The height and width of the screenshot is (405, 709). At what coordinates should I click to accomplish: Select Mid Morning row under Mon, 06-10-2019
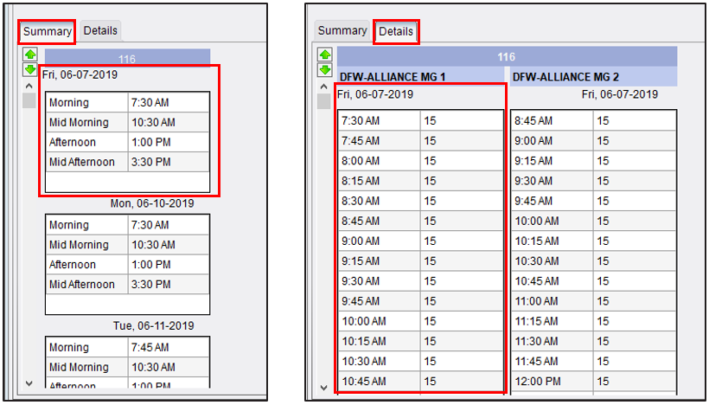[127, 245]
